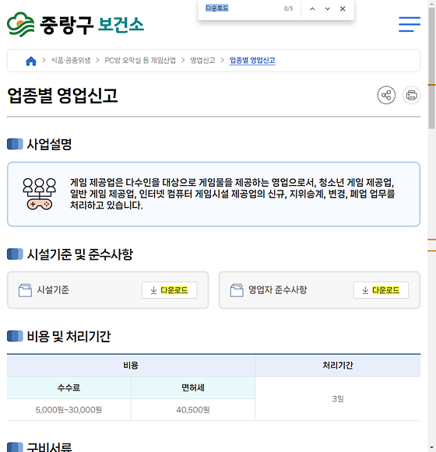Click the find-in-page search text field
Screen dimensions: 436x452
pyautogui.click(x=242, y=9)
